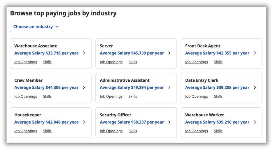The height and width of the screenshot is (151, 273).
Task: Select the Security Officer job title
Action: point(116,115)
